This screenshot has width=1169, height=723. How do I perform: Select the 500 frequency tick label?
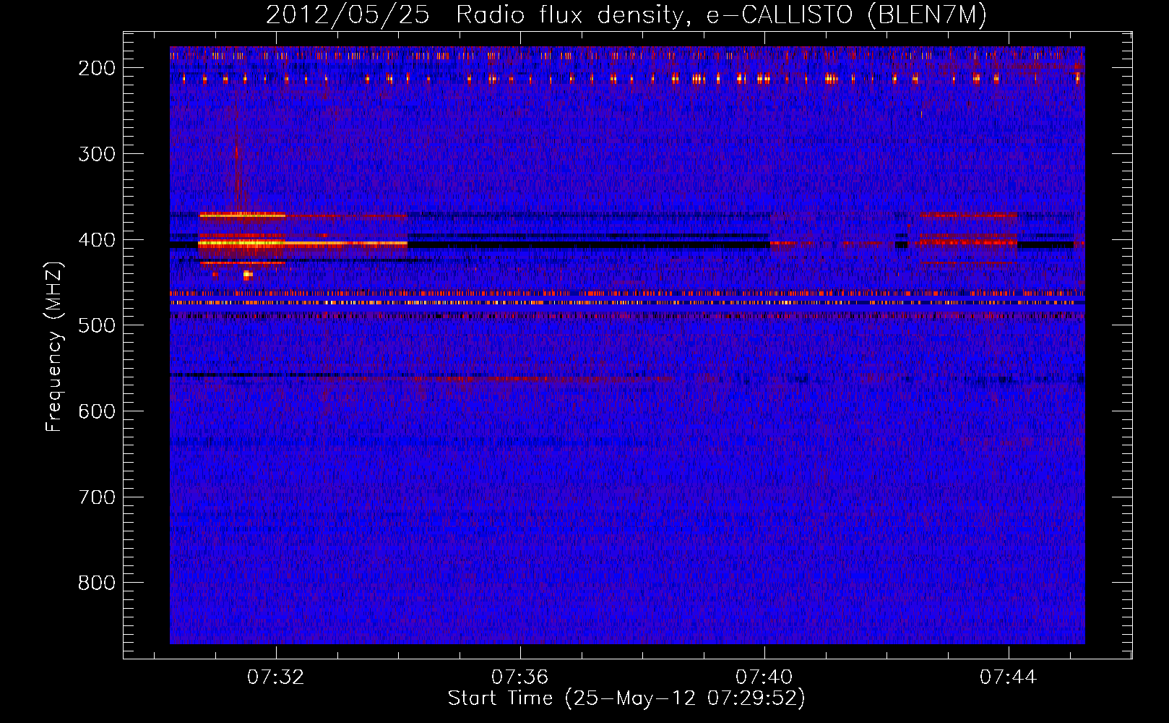[x=97, y=325]
